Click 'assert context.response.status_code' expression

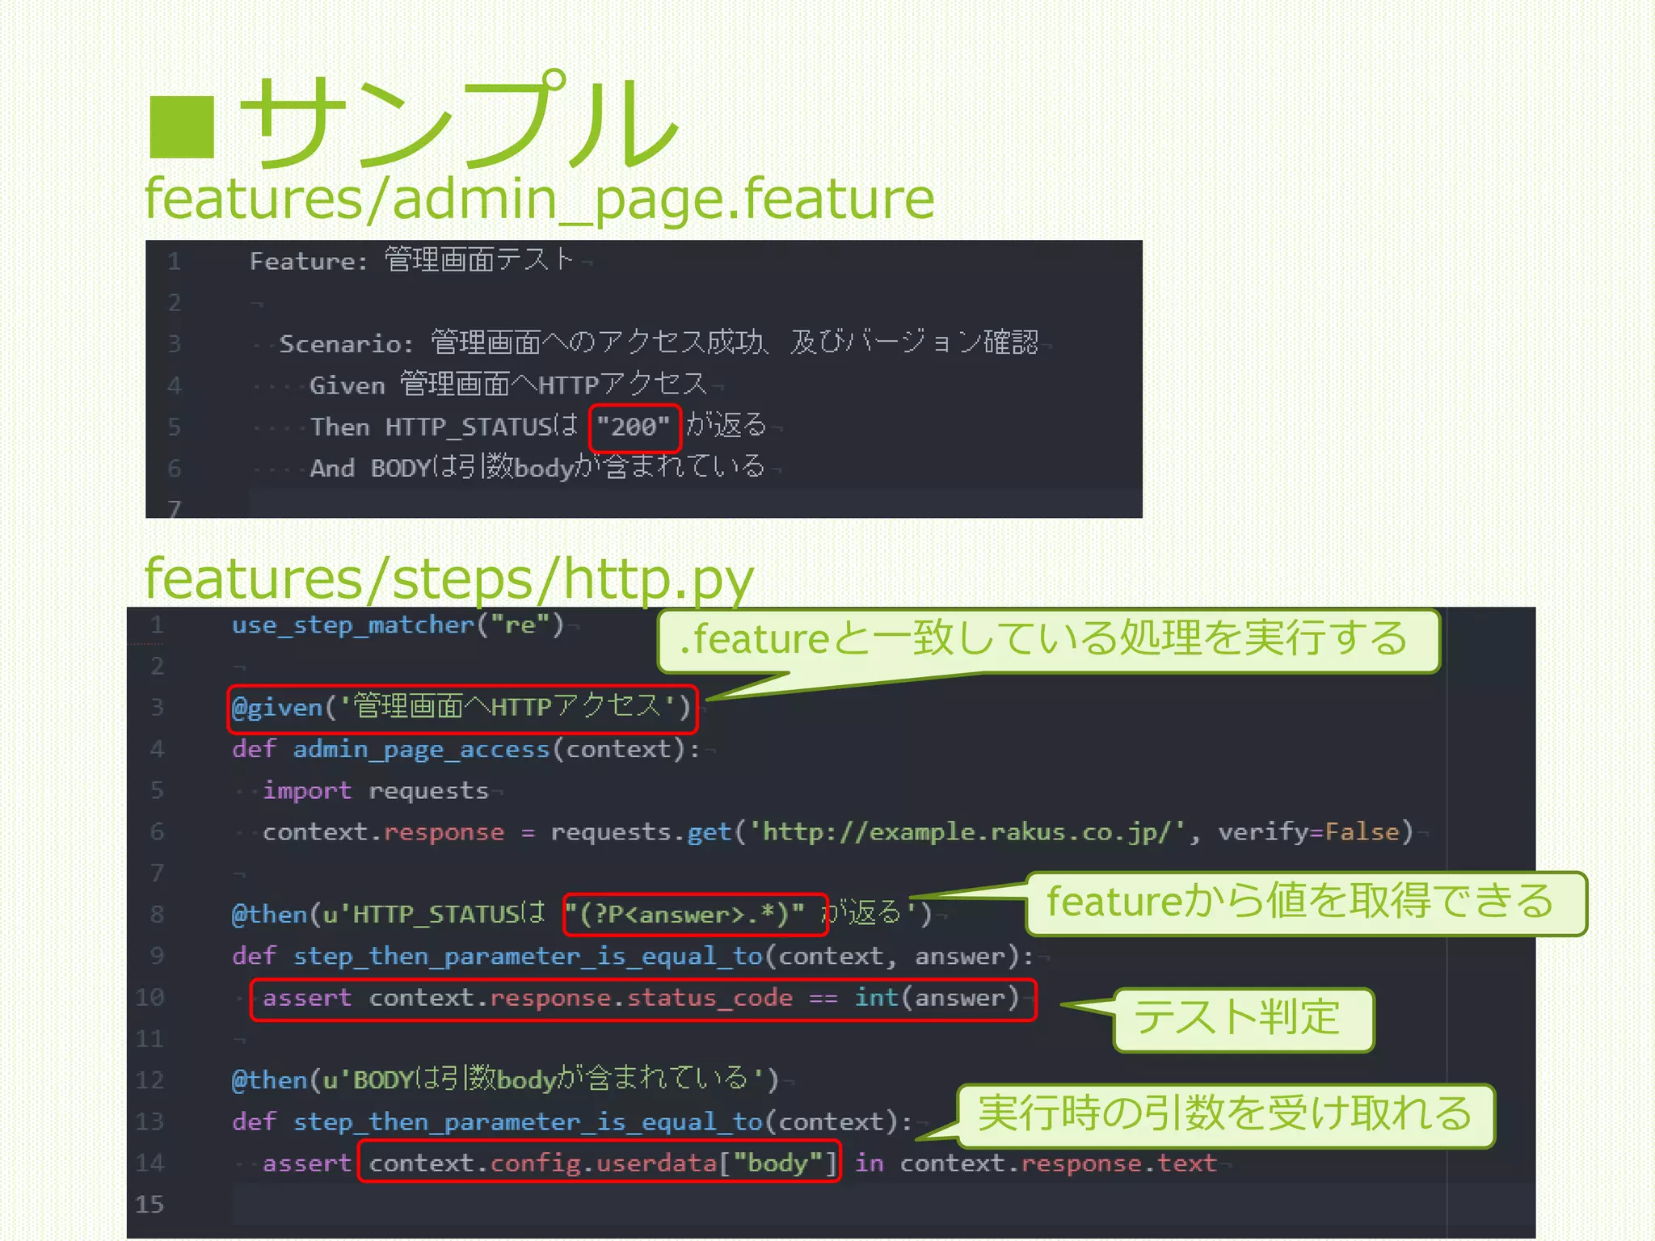pos(527,998)
